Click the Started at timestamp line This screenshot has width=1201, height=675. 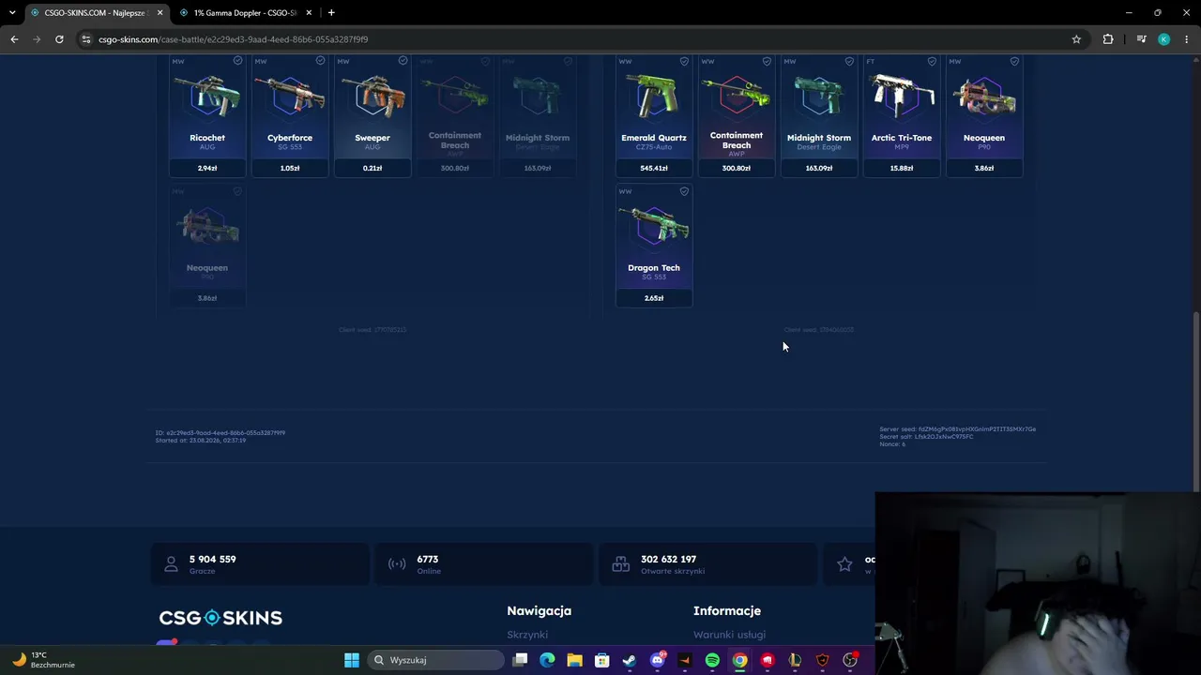click(x=201, y=440)
